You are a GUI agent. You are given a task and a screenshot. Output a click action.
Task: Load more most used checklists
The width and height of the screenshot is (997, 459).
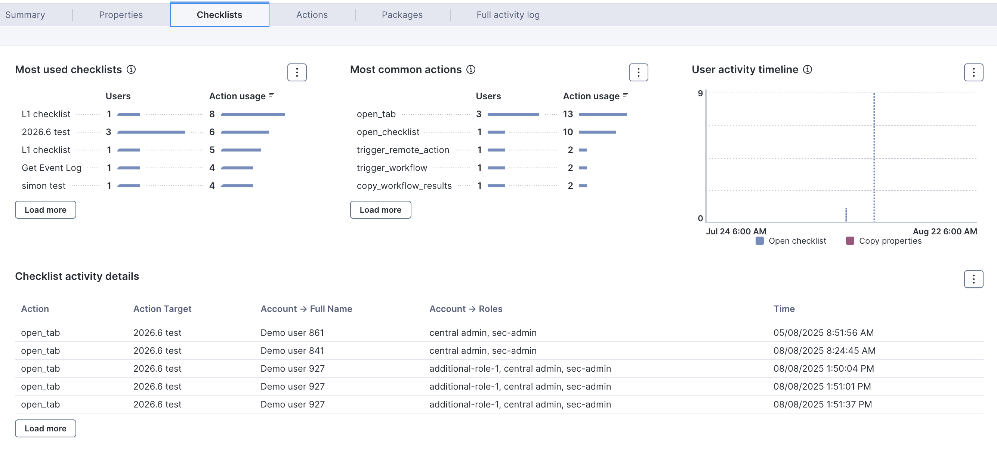pyautogui.click(x=45, y=210)
